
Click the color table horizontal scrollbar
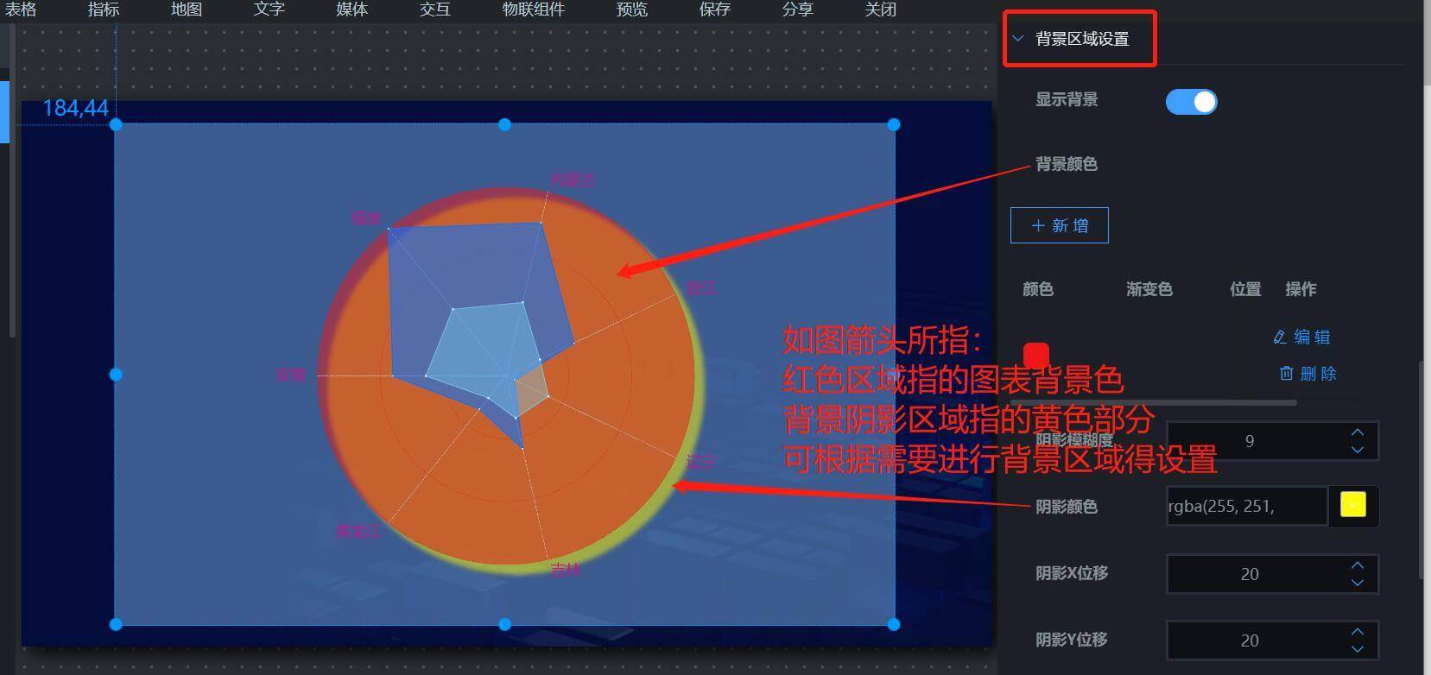pyautogui.click(x=1154, y=402)
